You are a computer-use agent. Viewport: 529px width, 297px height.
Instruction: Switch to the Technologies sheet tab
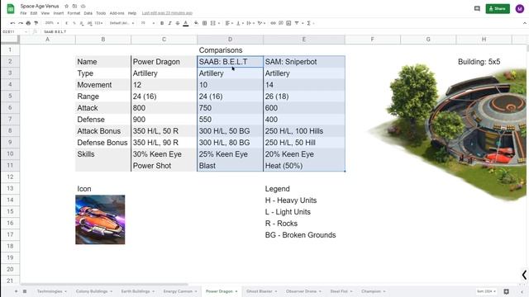[50, 291]
